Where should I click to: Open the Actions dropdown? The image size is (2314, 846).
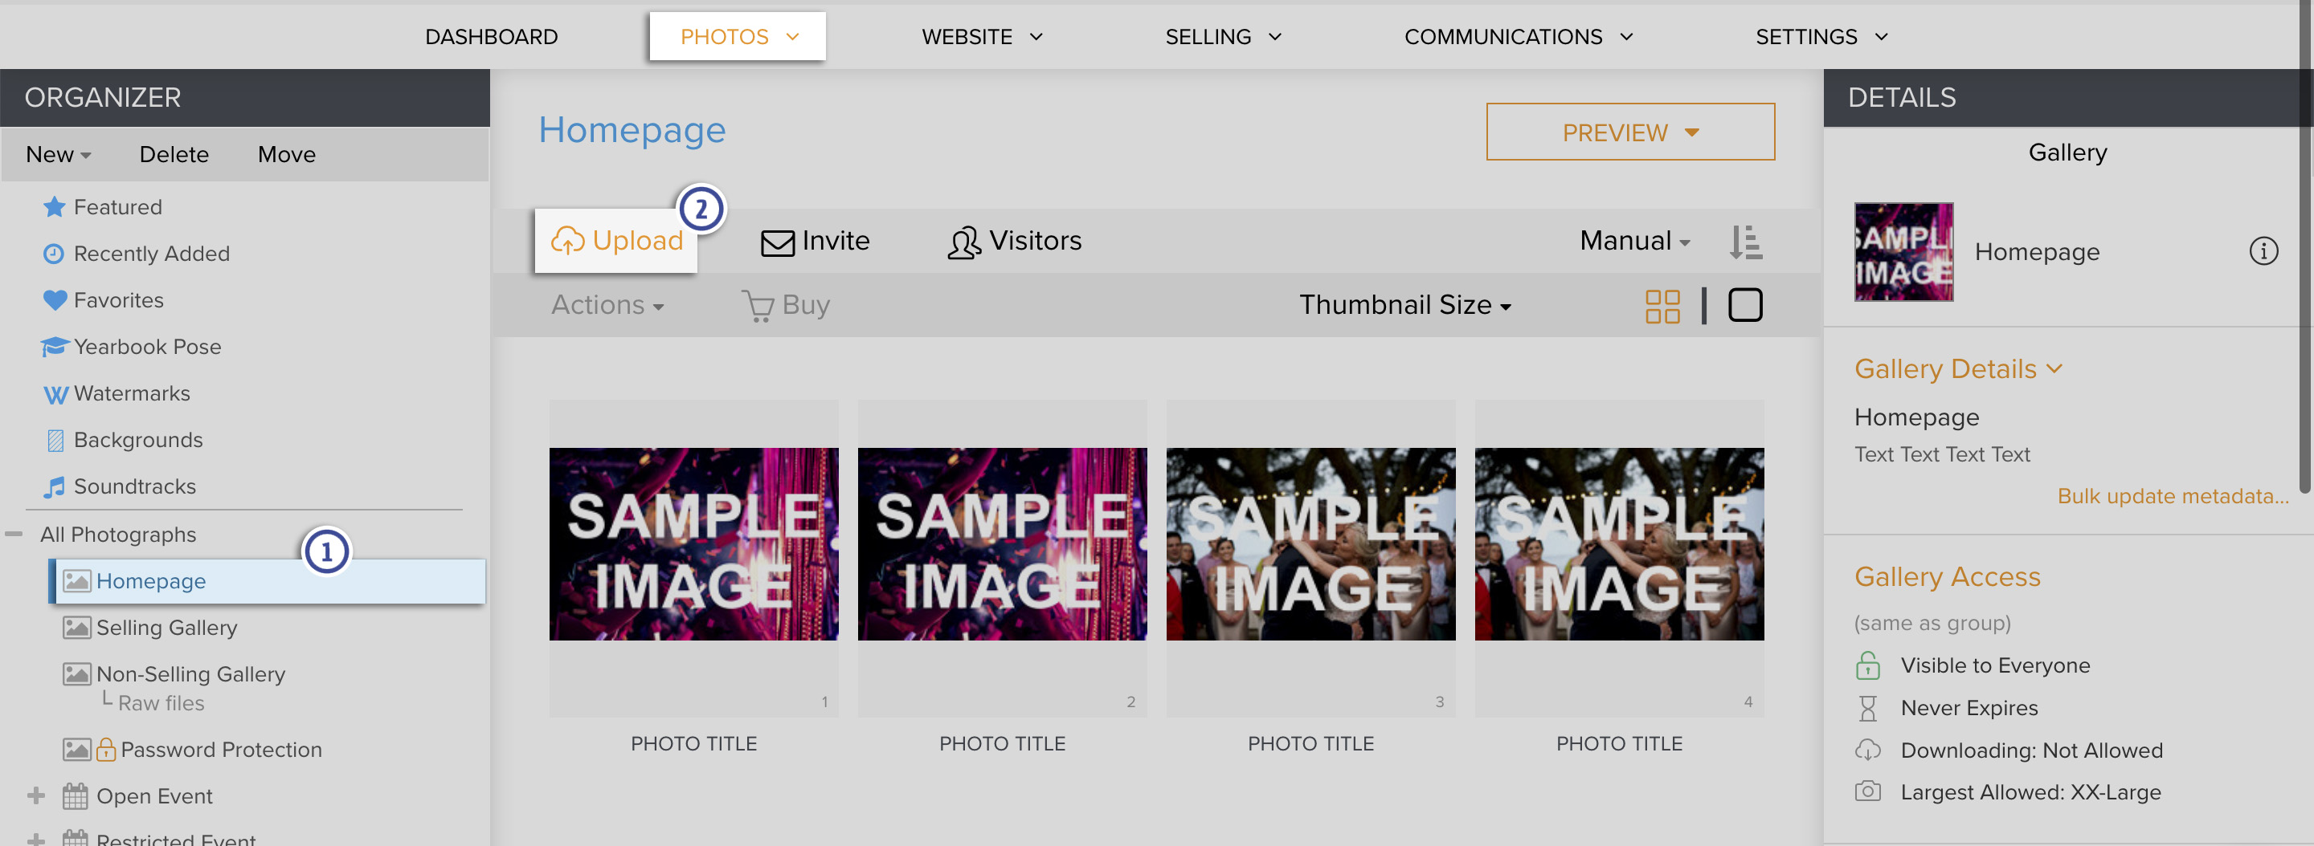(607, 305)
